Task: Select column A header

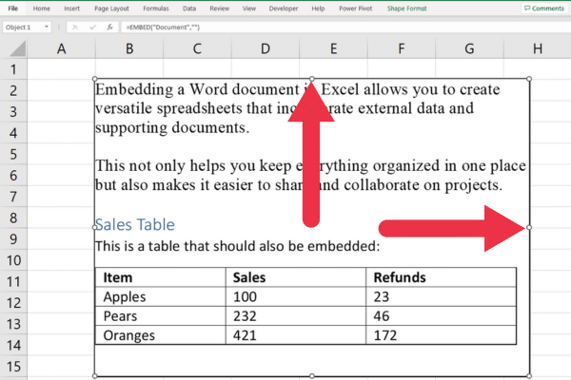Action: (61, 48)
